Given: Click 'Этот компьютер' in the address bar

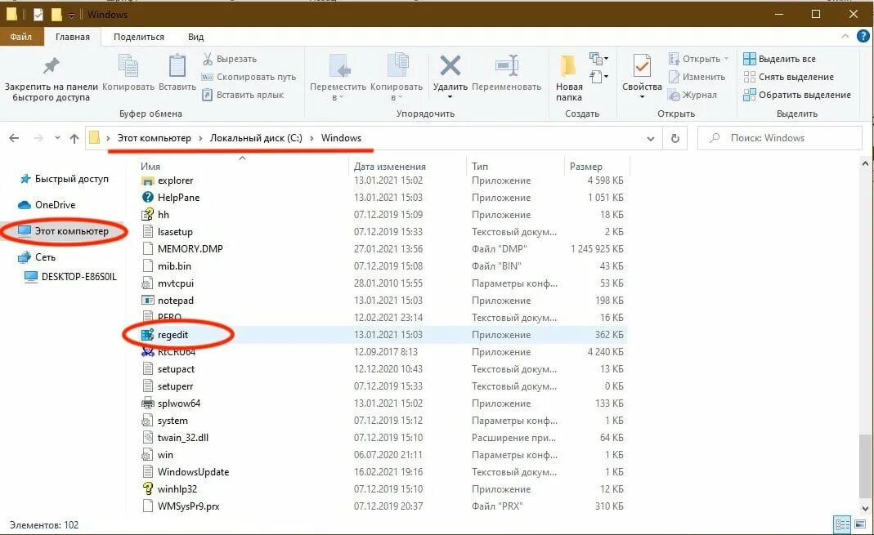Looking at the screenshot, I should [x=154, y=138].
